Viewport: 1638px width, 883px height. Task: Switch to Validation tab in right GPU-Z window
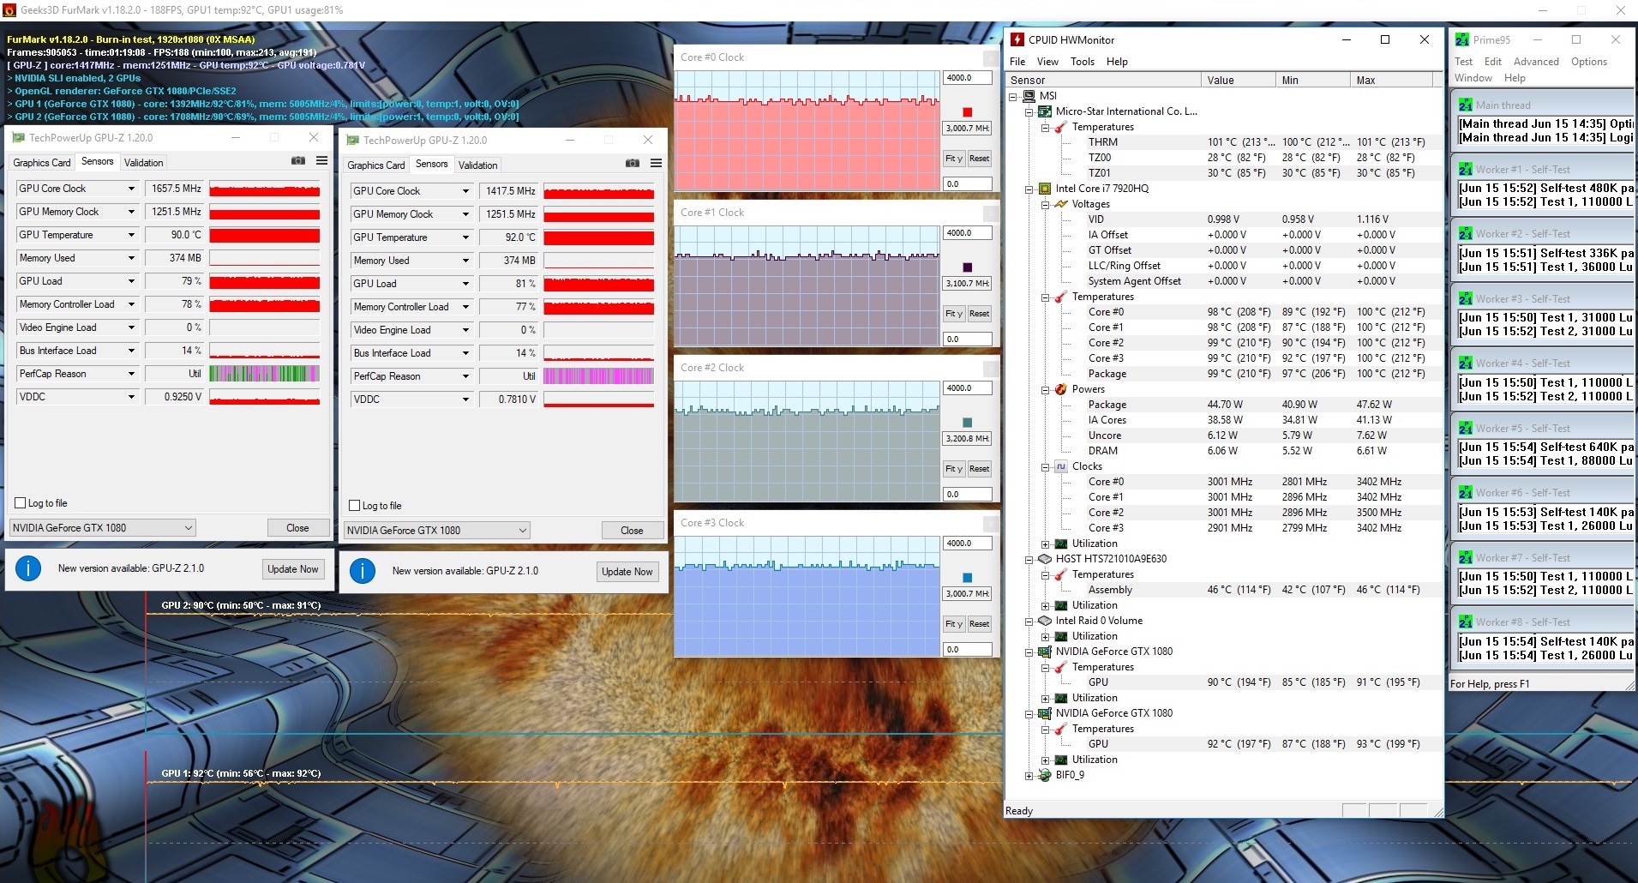point(477,165)
